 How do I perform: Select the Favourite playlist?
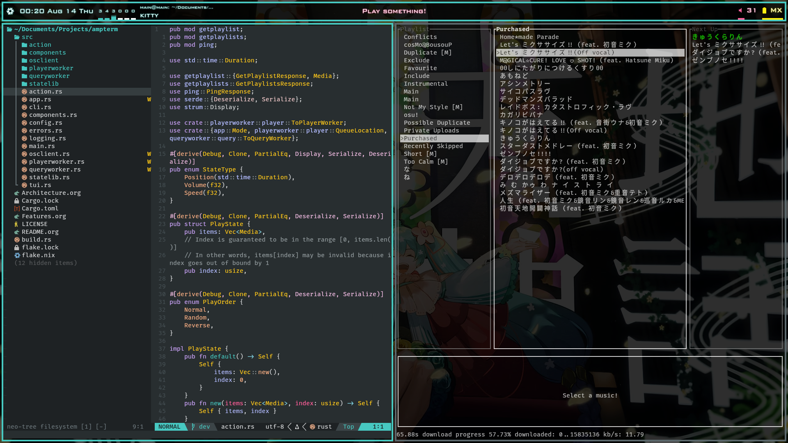click(420, 68)
